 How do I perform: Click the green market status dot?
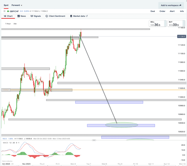[x=8, y=11]
